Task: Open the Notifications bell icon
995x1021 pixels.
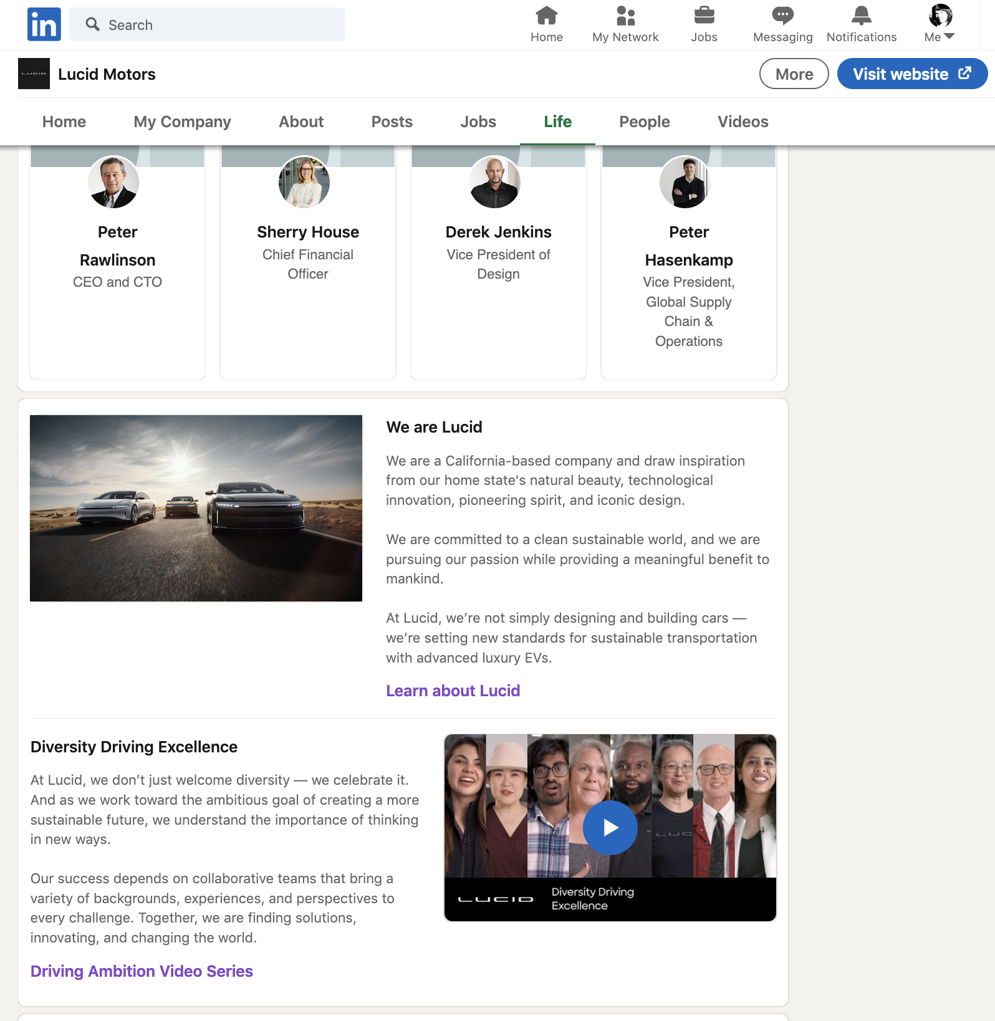Action: (862, 15)
